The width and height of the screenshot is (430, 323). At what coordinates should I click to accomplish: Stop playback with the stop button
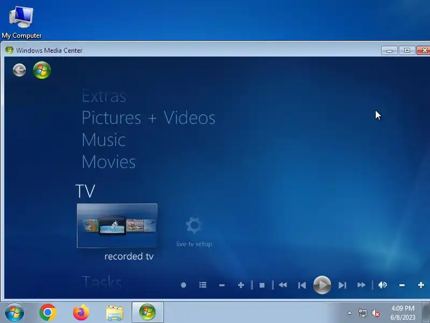(x=262, y=285)
